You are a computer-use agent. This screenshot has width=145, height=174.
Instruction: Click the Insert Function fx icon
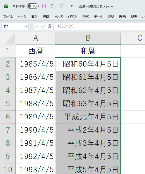pos(49,26)
